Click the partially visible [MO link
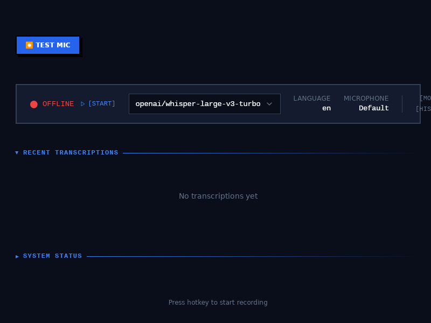This screenshot has height=323, width=431. [425, 98]
